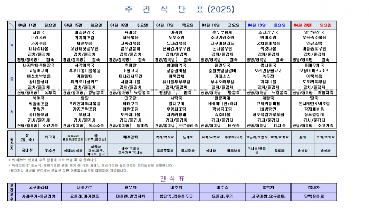This screenshot has width=369, height=220.
Task: Click lunch item "오리간장불고기"
Action: pyautogui.click(x=268, y=71)
